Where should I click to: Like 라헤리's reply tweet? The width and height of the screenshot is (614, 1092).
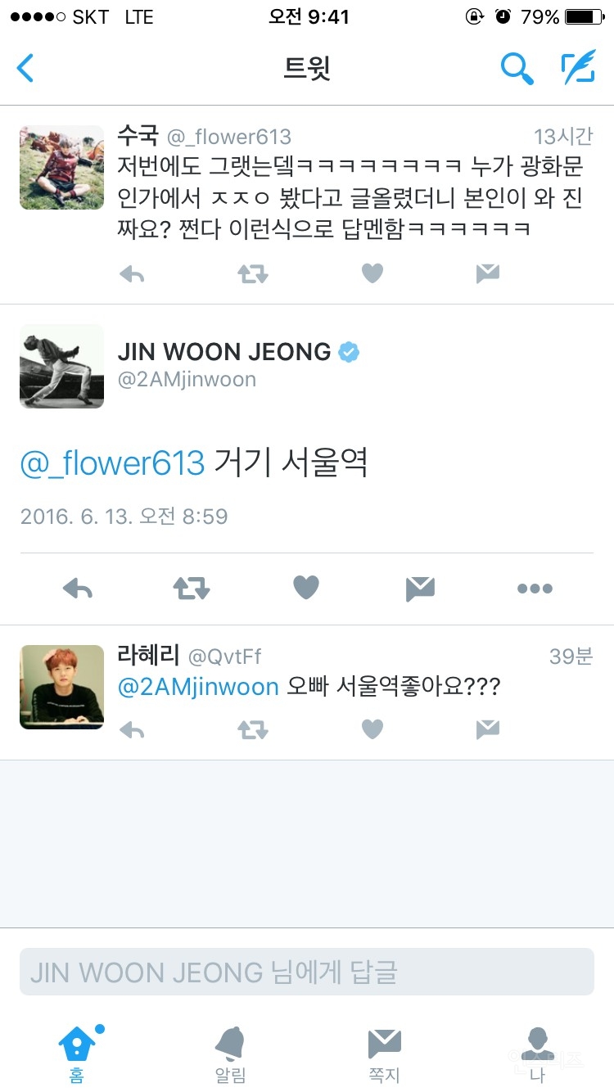tap(372, 729)
